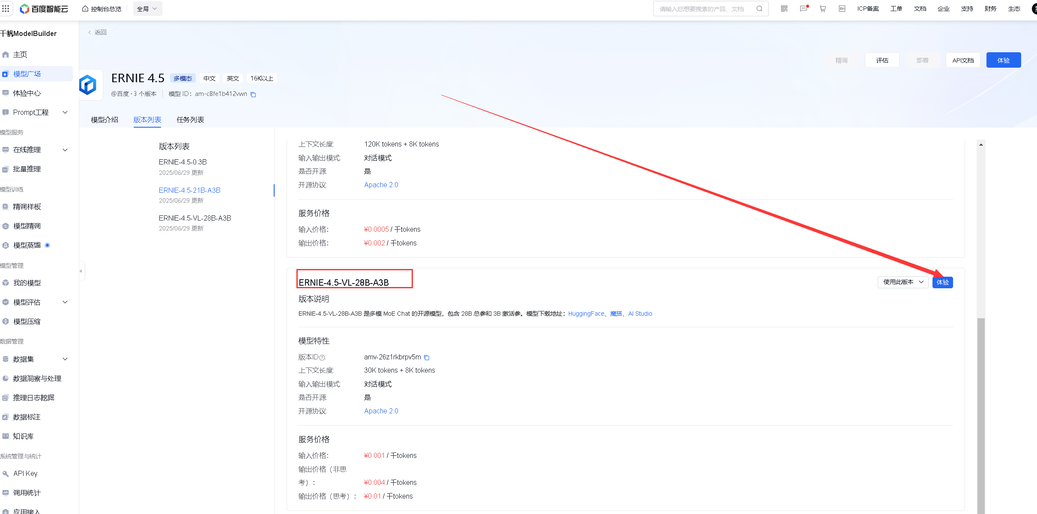Open 数据洞察与处理 in the sidebar
This screenshot has width=1037, height=514.
point(36,378)
